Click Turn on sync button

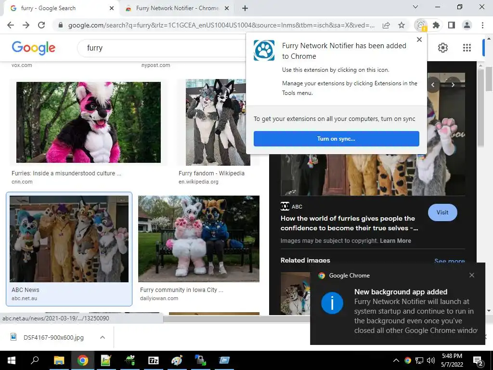[337, 139]
